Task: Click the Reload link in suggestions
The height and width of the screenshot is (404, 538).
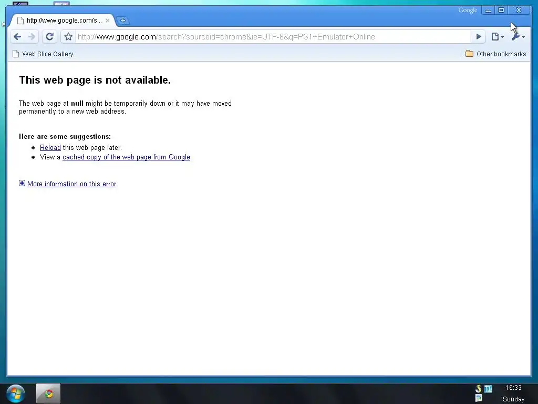Action: 50,147
